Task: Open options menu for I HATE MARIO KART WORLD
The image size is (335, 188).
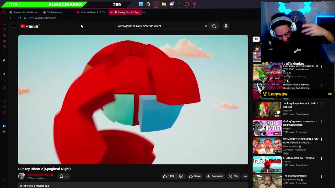Action: (321, 158)
